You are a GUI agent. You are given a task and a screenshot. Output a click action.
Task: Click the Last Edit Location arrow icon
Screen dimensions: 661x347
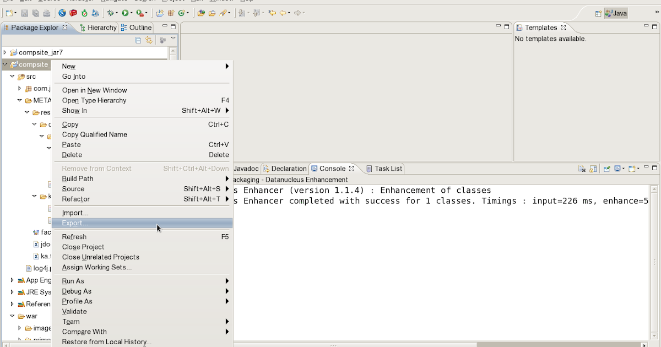click(x=272, y=13)
